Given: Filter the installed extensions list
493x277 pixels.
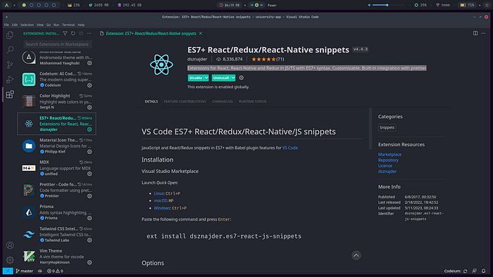Looking at the screenshot, I should (x=65, y=33).
